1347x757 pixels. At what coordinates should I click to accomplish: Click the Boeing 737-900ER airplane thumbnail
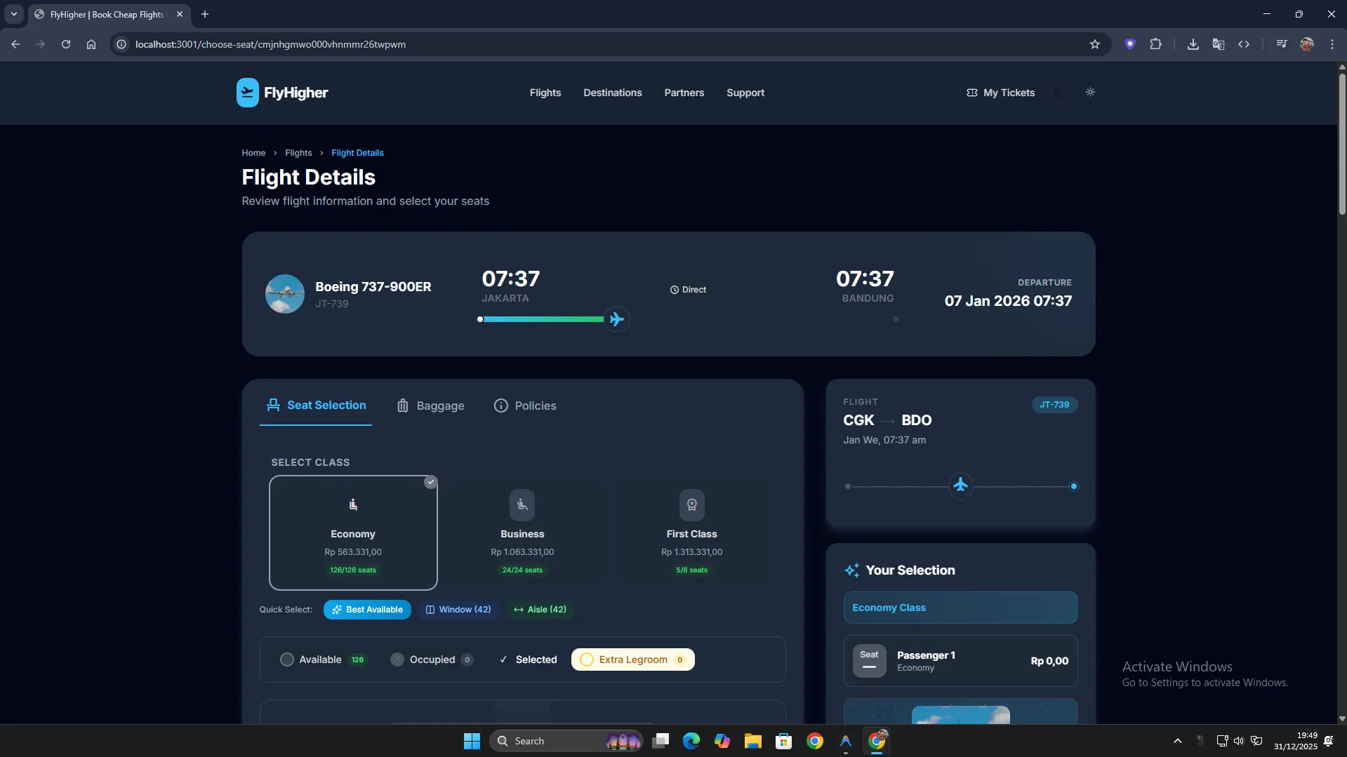coord(284,294)
